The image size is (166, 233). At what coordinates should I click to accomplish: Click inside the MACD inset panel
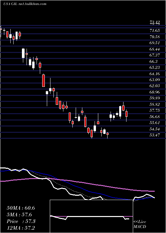click(91, 216)
